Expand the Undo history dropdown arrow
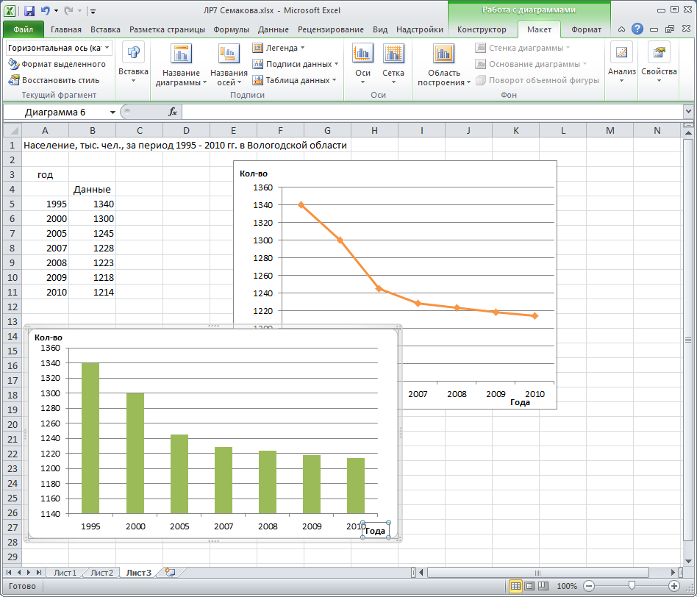 [56, 11]
